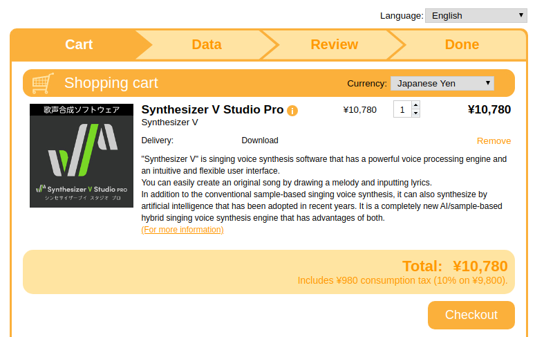Open the For more information link
Screen dimensions: 535x337
[182, 230]
